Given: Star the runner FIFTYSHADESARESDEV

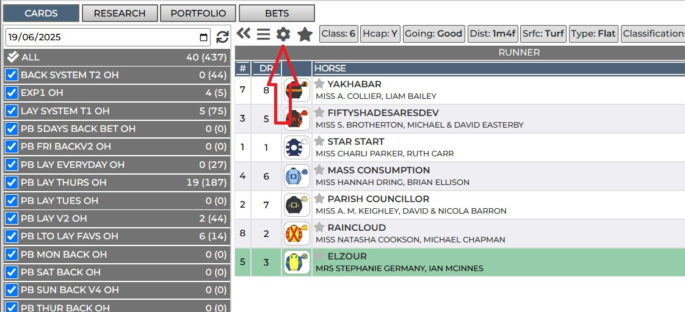Looking at the screenshot, I should pos(319,113).
